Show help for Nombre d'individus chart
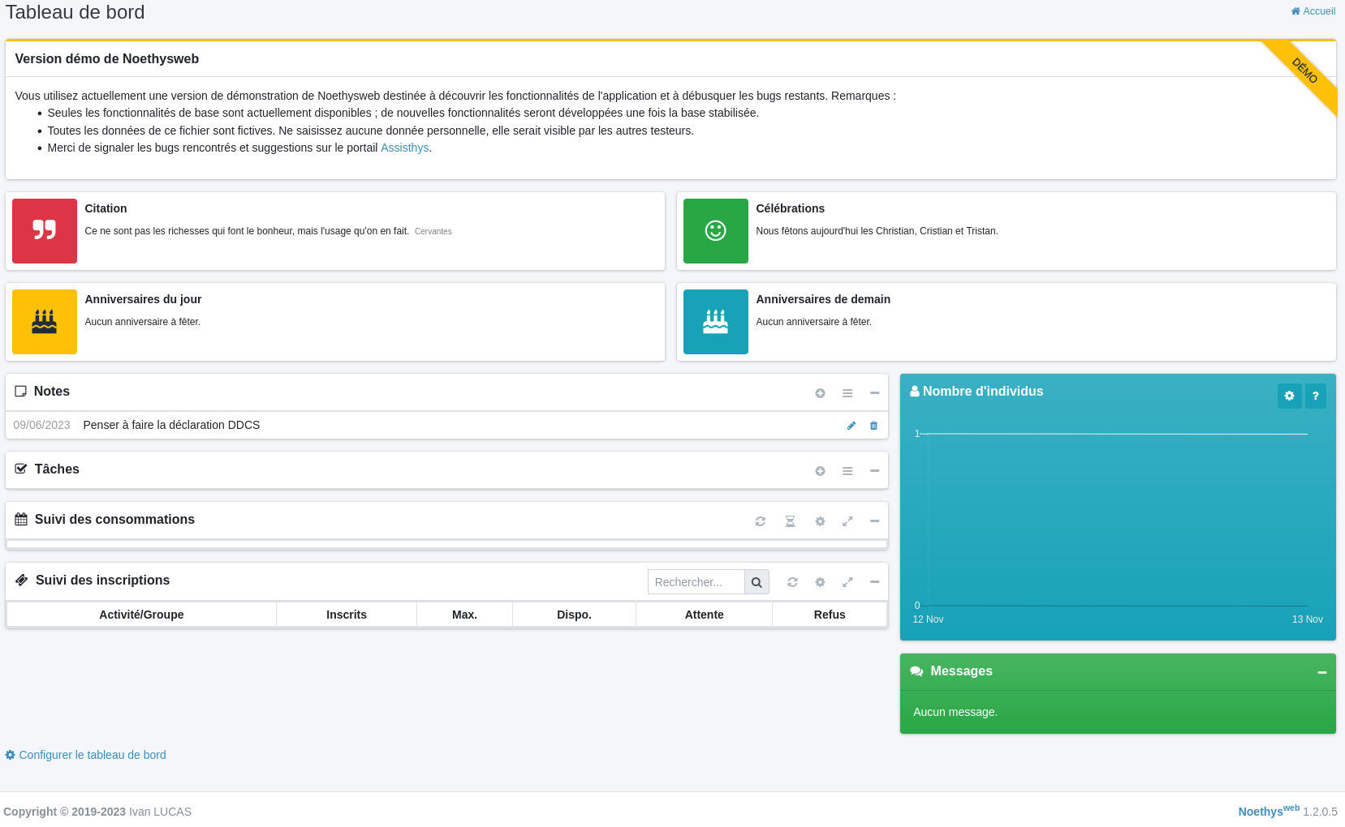This screenshot has width=1345, height=827. coord(1315,396)
